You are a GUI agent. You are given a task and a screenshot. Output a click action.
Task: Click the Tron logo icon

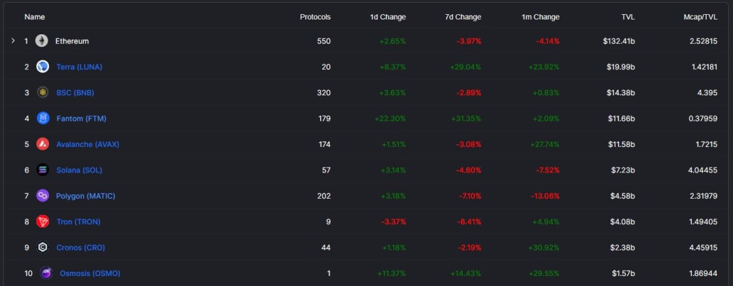point(42,222)
